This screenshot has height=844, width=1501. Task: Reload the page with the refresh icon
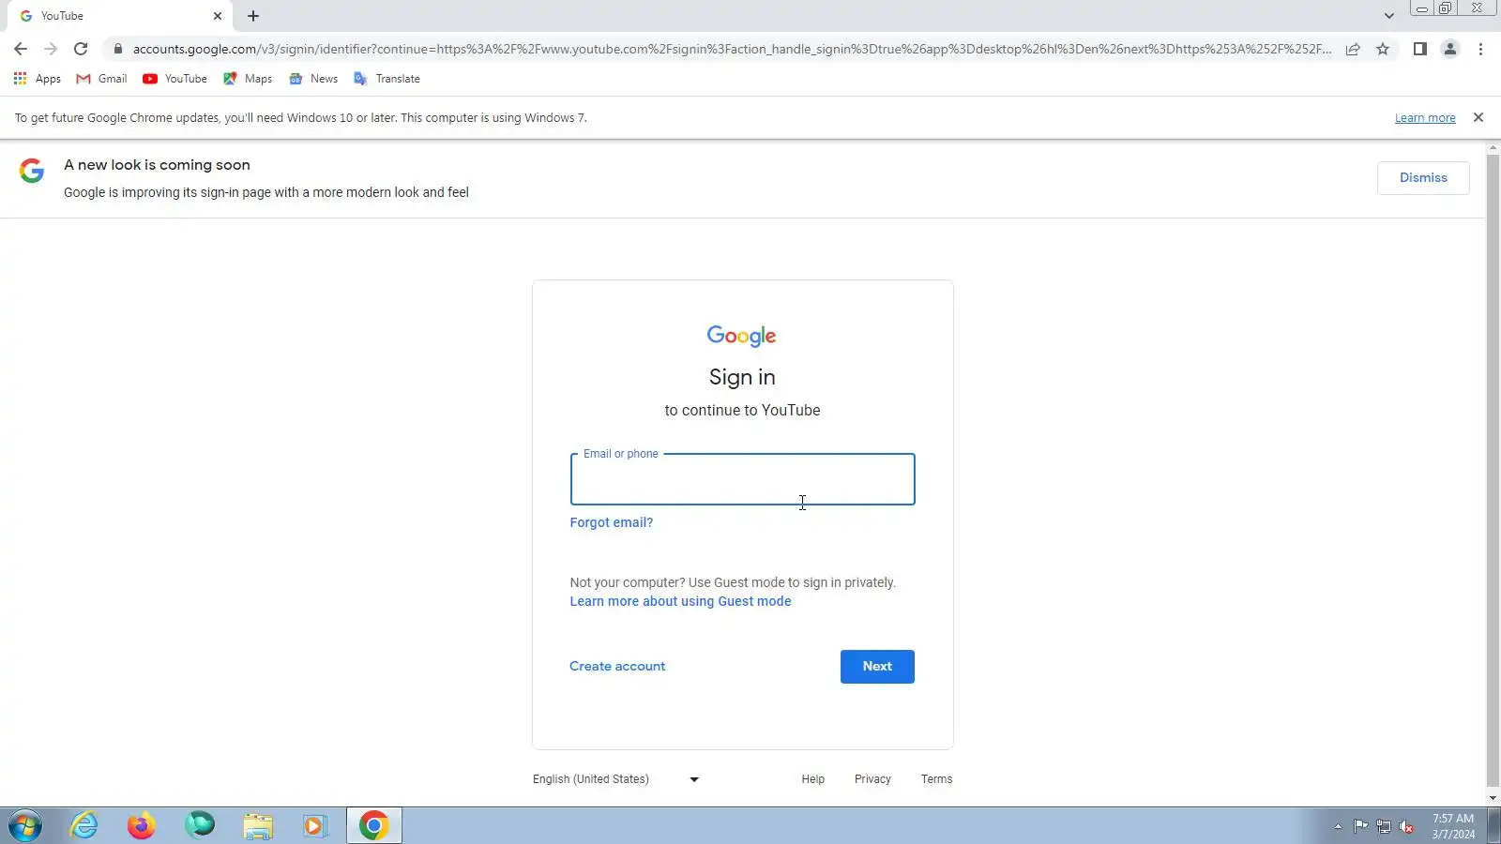click(x=81, y=49)
